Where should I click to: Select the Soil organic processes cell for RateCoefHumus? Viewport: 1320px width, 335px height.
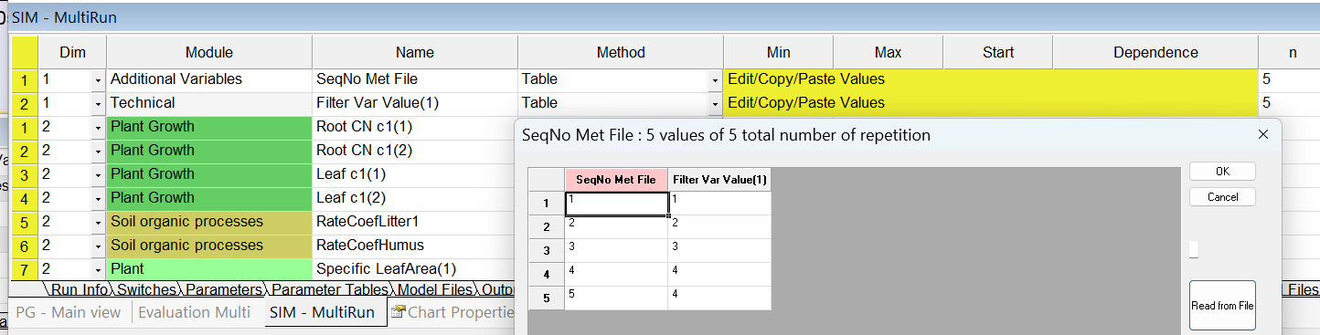pyautogui.click(x=209, y=246)
